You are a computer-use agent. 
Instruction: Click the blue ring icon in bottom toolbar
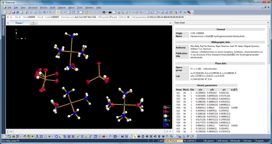pyautogui.click(x=56, y=137)
